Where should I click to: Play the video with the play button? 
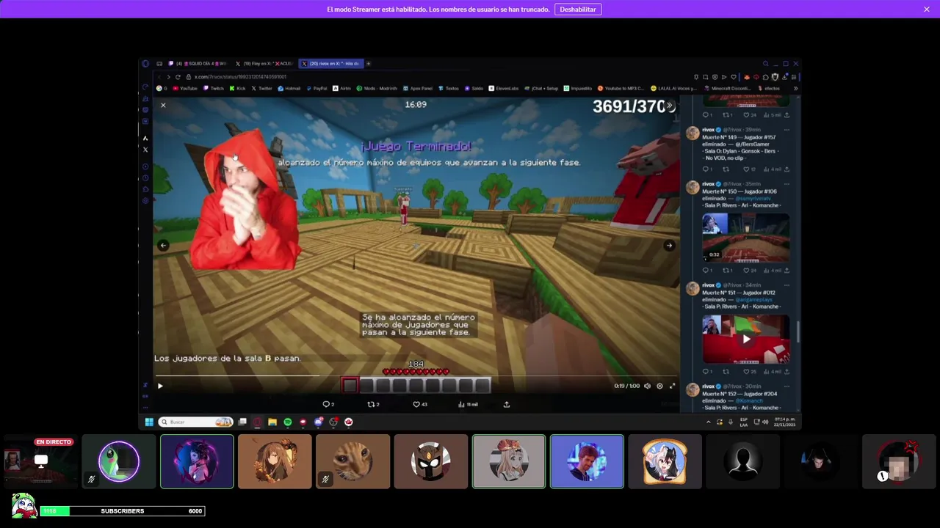[x=160, y=386]
